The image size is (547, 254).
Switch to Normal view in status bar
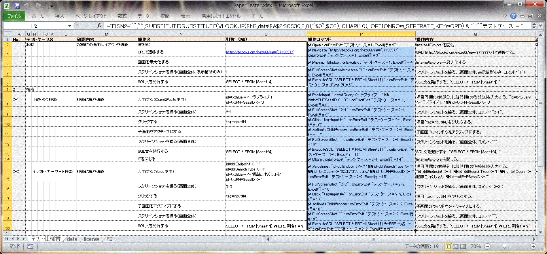tap(449, 246)
